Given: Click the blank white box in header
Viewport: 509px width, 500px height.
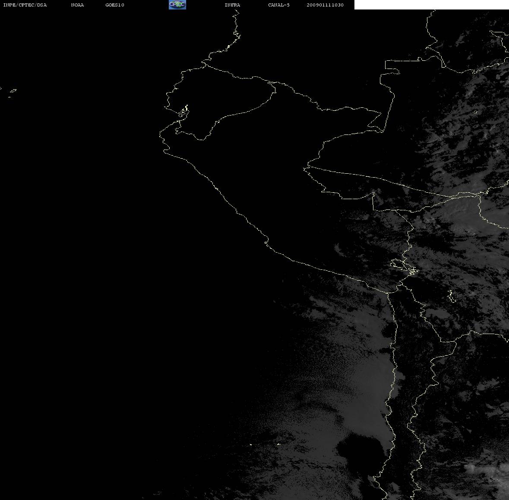Looking at the screenshot, I should (x=431, y=5).
